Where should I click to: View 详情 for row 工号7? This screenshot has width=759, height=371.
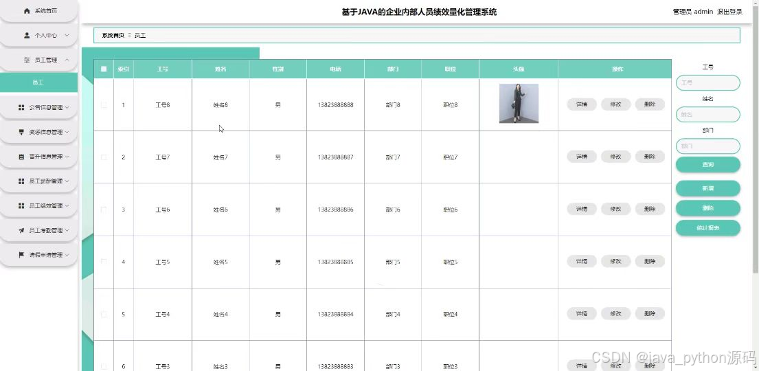point(581,157)
